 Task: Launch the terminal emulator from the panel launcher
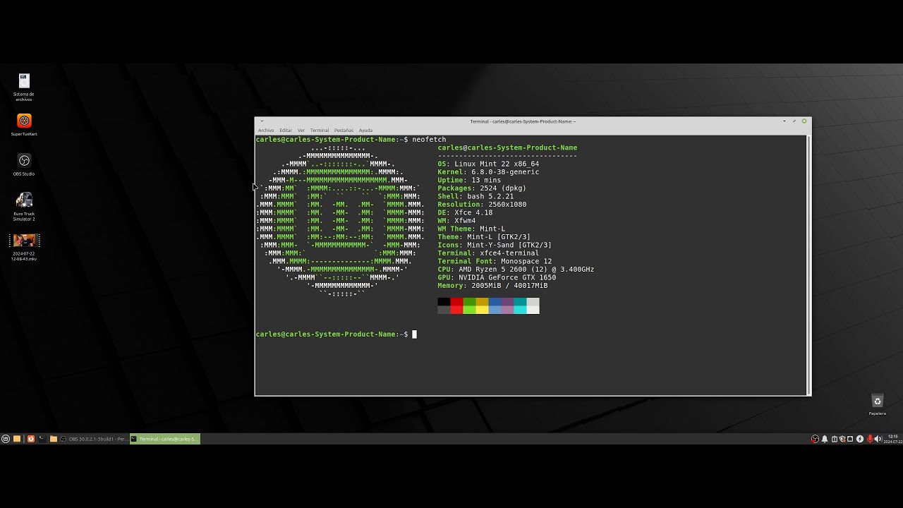pos(42,439)
